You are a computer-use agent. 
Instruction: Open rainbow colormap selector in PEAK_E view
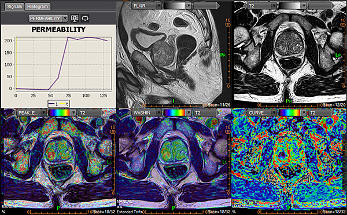pos(62,113)
